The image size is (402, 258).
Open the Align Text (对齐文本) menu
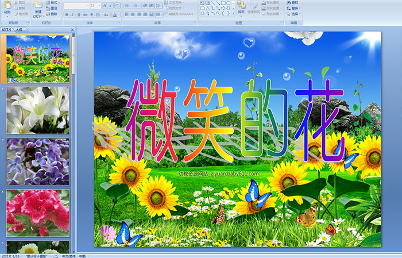(x=175, y=8)
